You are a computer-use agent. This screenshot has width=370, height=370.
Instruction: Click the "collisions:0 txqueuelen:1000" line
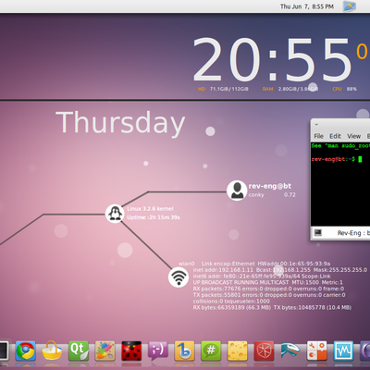coord(231,302)
